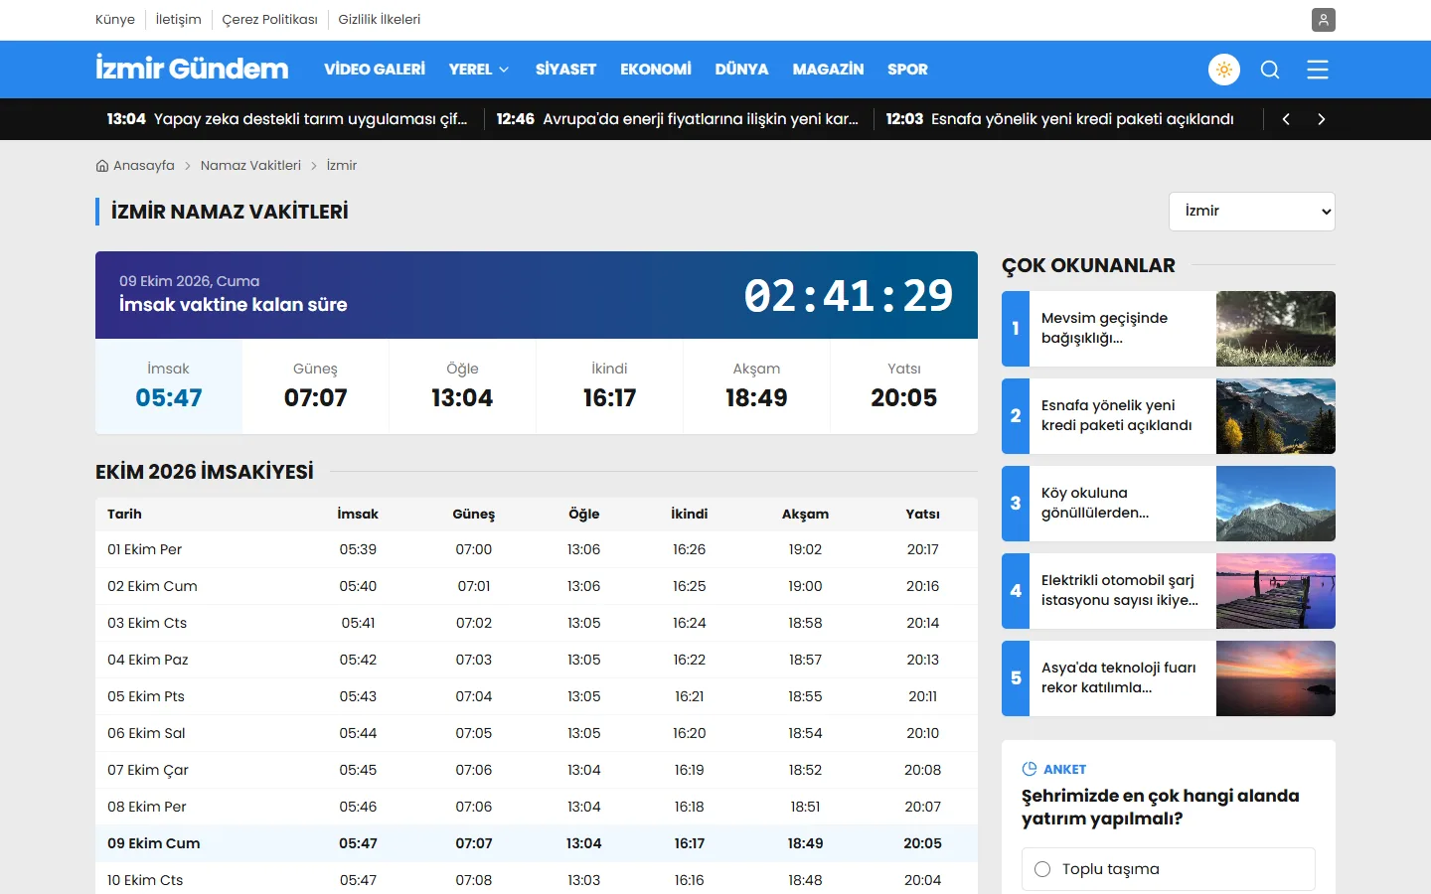Toggle the light/dark theme sun button
This screenshot has height=894, width=1431.
1224,70
